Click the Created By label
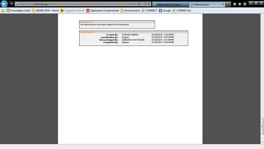This screenshot has width=264, height=149. pyautogui.click(x=113, y=35)
